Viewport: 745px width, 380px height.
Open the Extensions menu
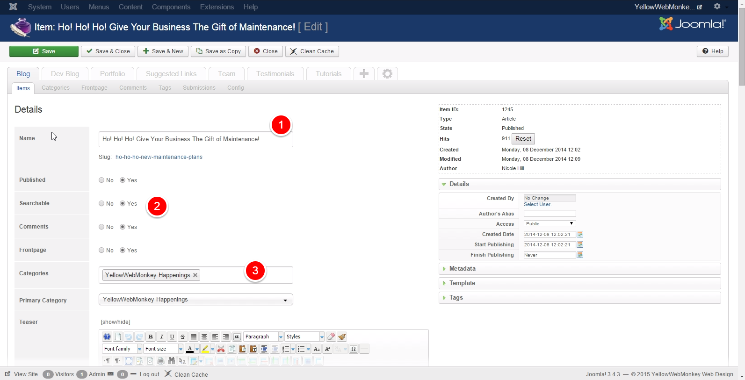point(217,7)
